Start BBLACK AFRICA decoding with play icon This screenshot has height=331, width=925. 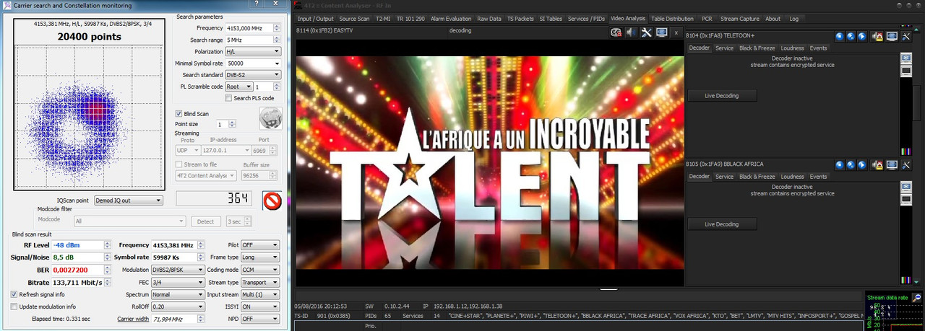[862, 164]
